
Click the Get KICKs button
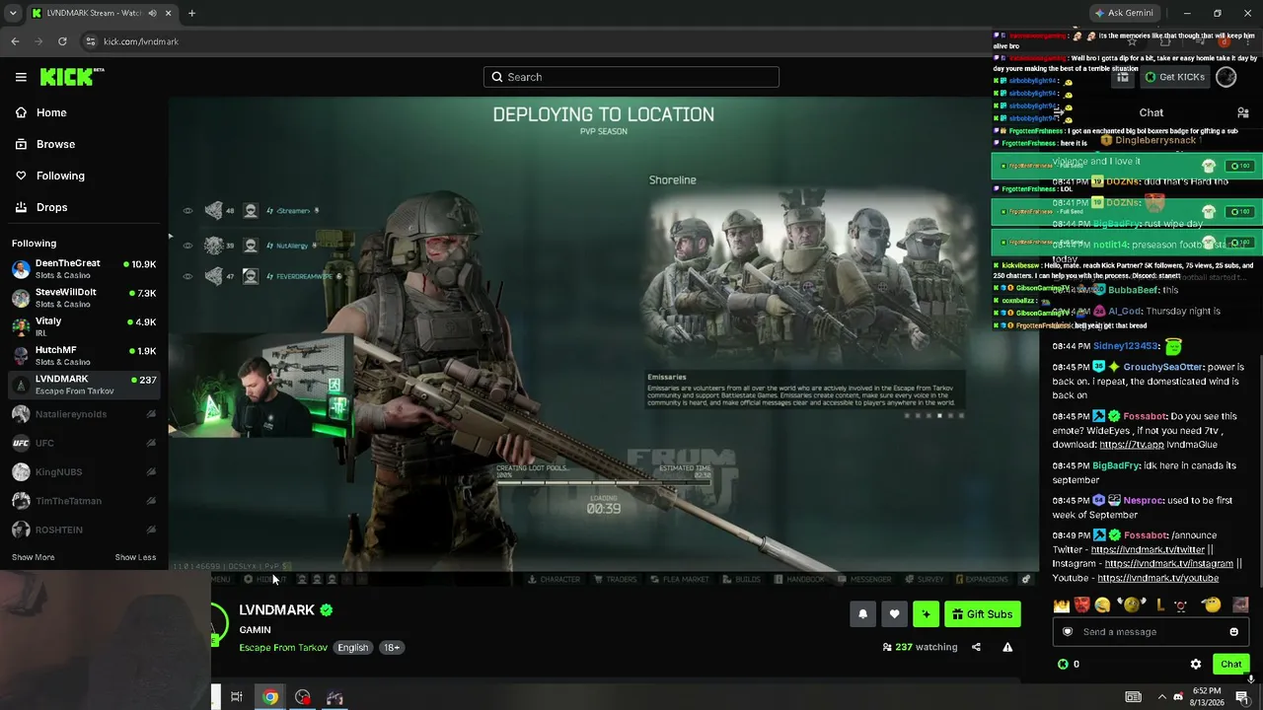pyautogui.click(x=1174, y=77)
